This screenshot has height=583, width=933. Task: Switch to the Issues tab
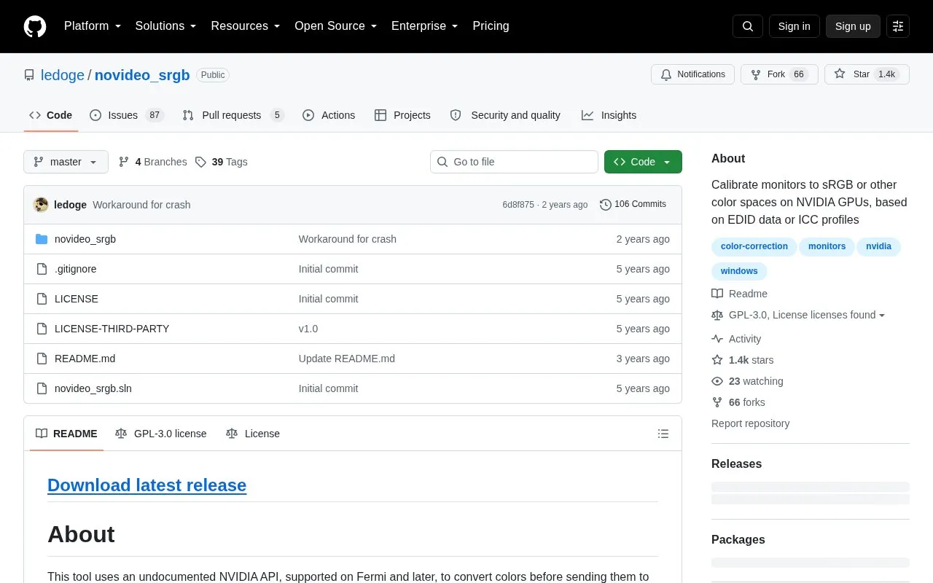click(127, 115)
